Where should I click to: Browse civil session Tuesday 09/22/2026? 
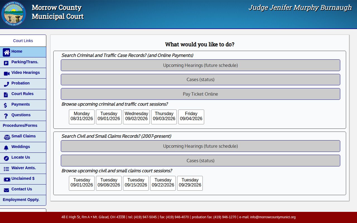point(163,183)
